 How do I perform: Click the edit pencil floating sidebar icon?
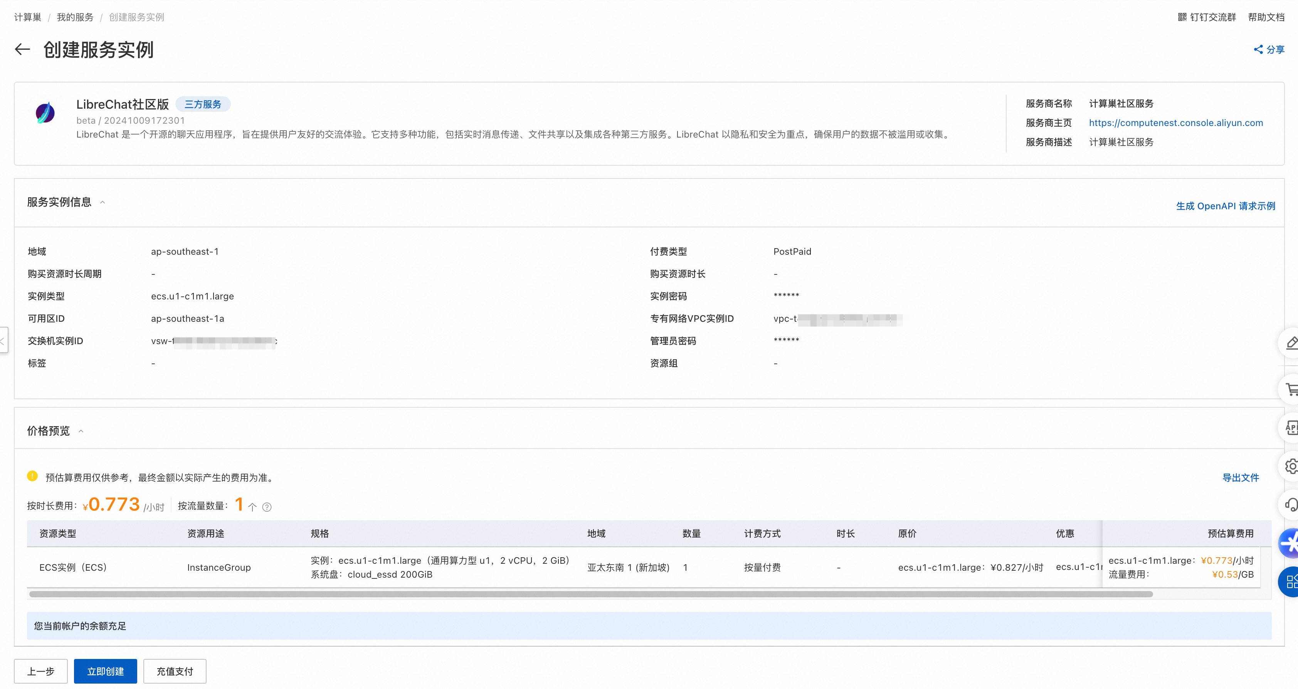tap(1291, 343)
